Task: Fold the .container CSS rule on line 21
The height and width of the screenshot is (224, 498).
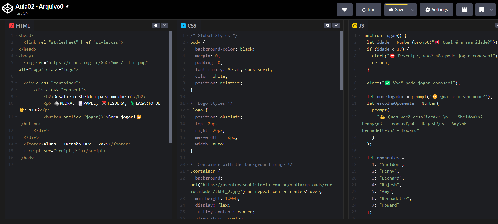Action: point(188,171)
